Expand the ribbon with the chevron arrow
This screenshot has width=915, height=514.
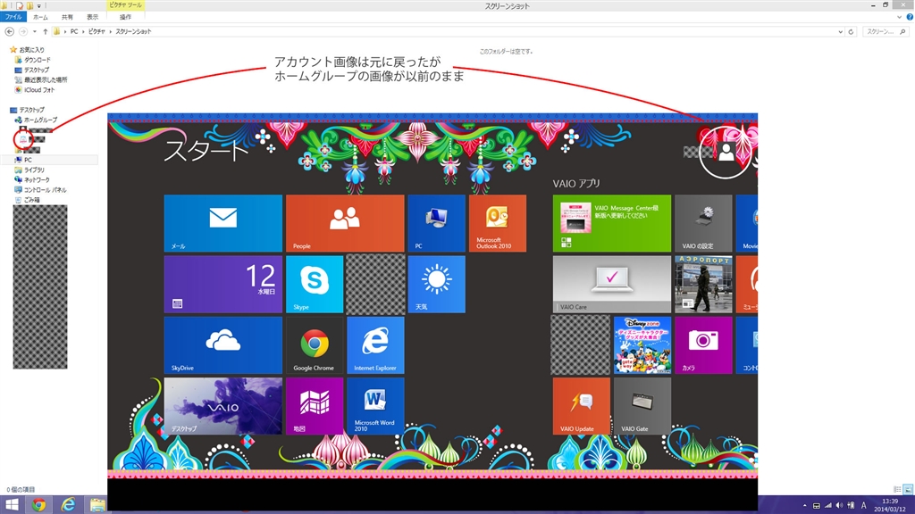click(894, 17)
